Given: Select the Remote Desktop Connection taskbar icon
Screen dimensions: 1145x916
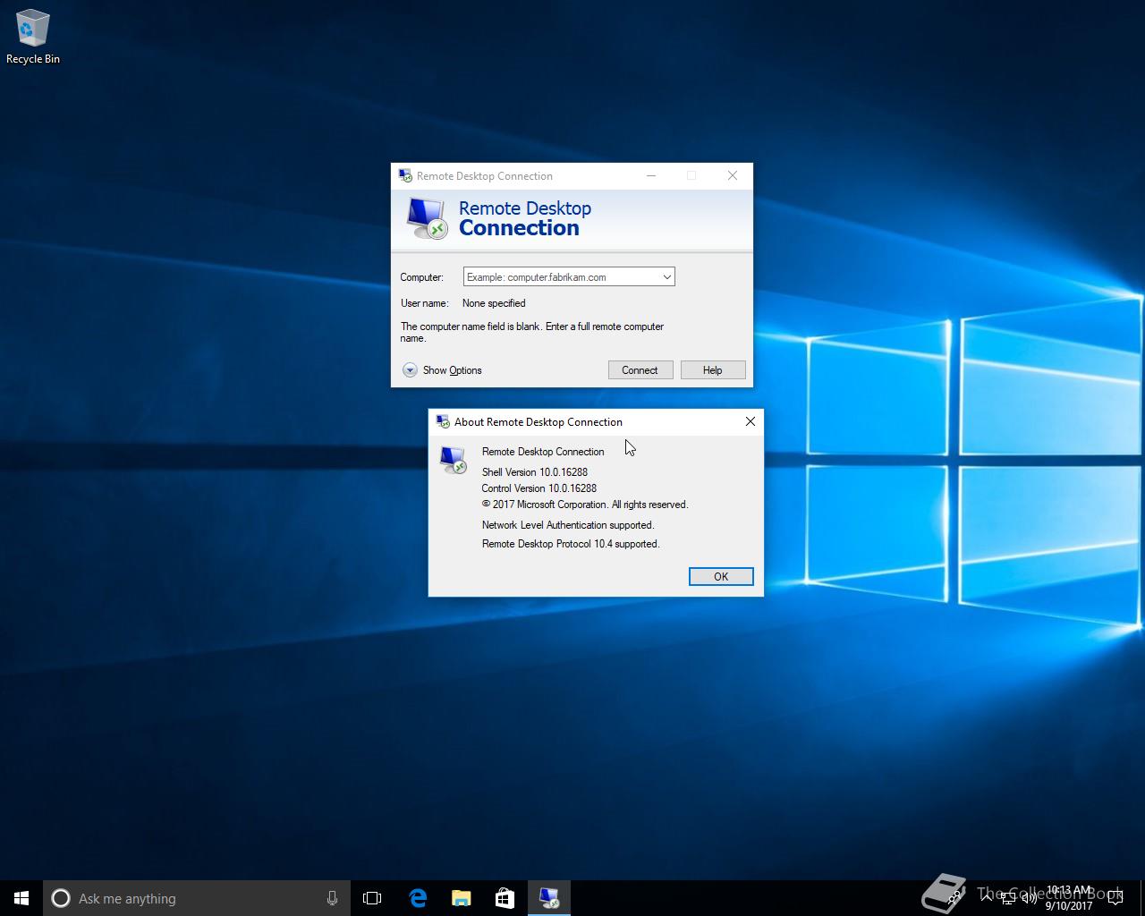Looking at the screenshot, I should click(x=549, y=898).
